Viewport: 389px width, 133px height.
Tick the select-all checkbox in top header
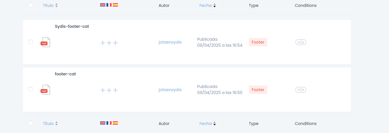click(30, 5)
